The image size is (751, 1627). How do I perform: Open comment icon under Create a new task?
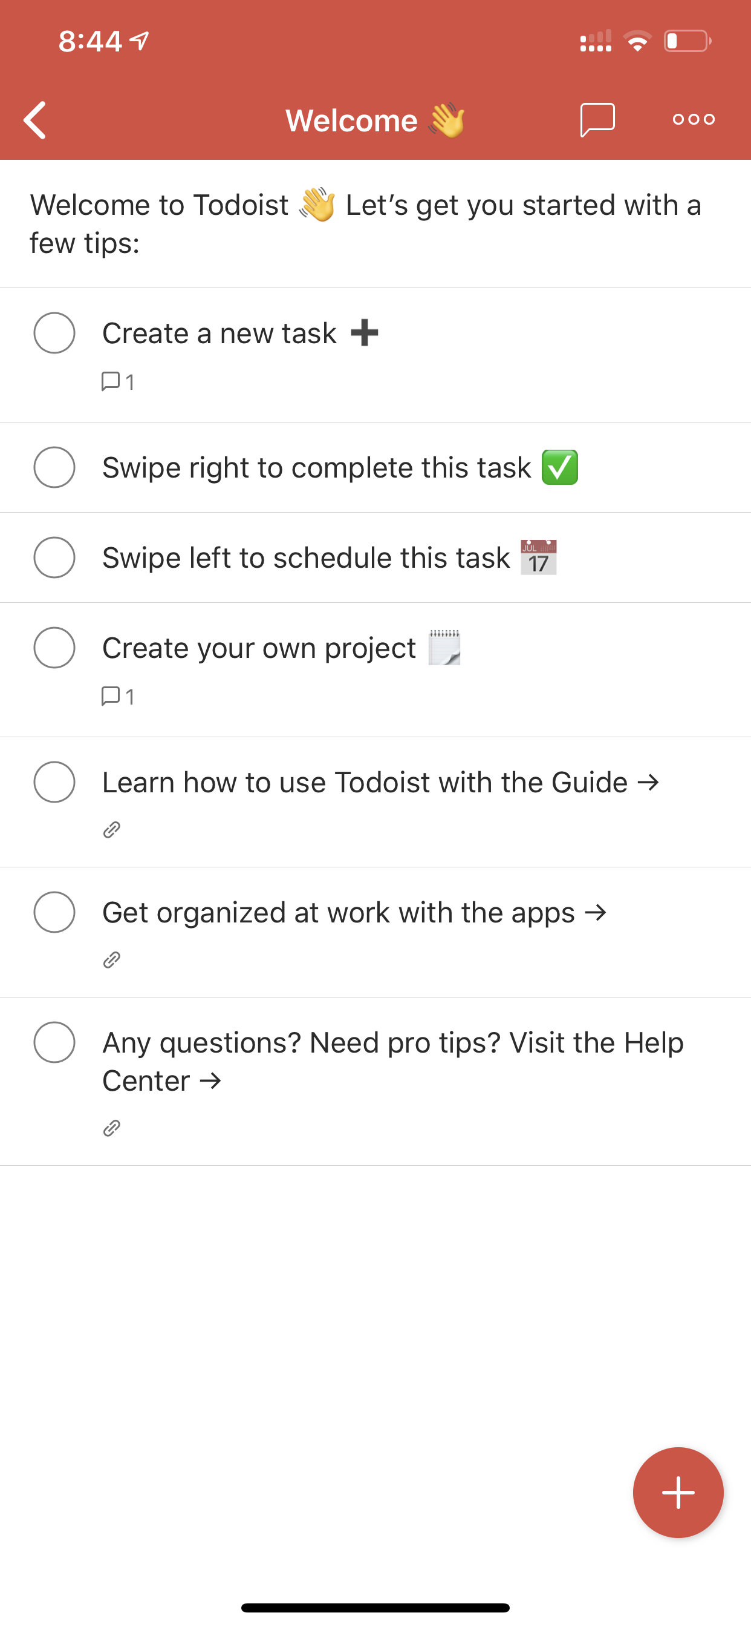(117, 381)
